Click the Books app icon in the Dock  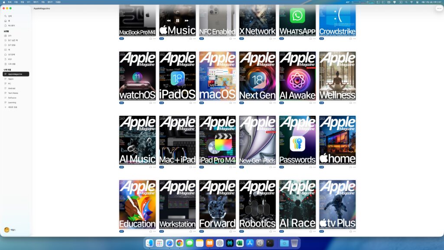209,243
